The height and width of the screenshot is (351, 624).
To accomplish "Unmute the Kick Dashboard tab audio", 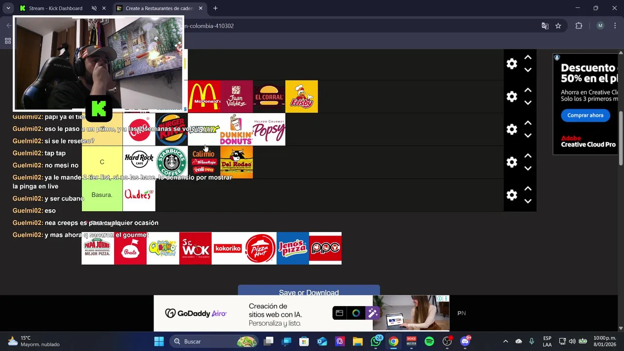I will pyautogui.click(x=94, y=8).
